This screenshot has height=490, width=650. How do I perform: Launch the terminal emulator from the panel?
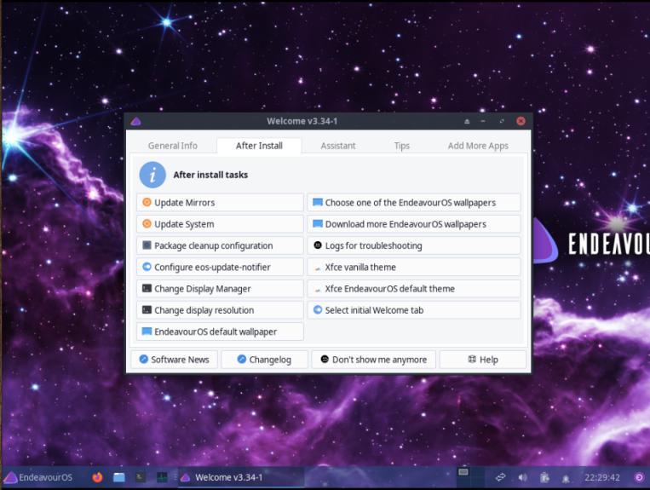click(x=140, y=477)
